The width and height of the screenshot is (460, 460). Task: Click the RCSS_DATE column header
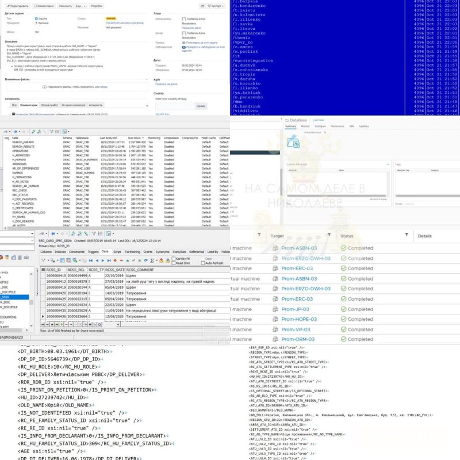tap(114, 270)
